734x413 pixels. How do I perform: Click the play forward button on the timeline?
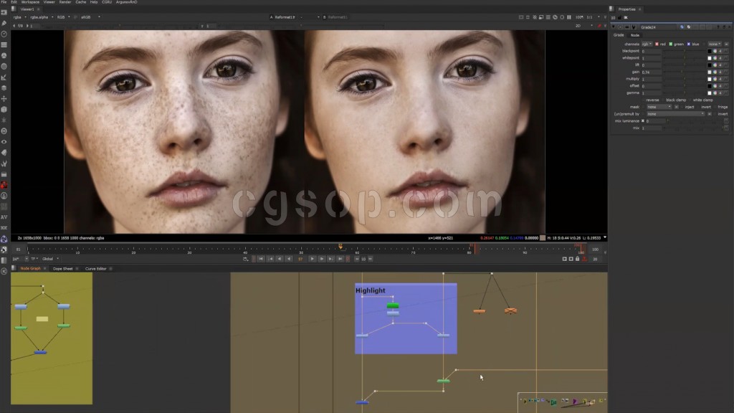(312, 258)
